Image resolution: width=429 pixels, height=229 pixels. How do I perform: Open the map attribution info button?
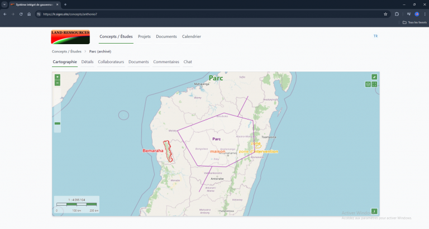[374, 211]
